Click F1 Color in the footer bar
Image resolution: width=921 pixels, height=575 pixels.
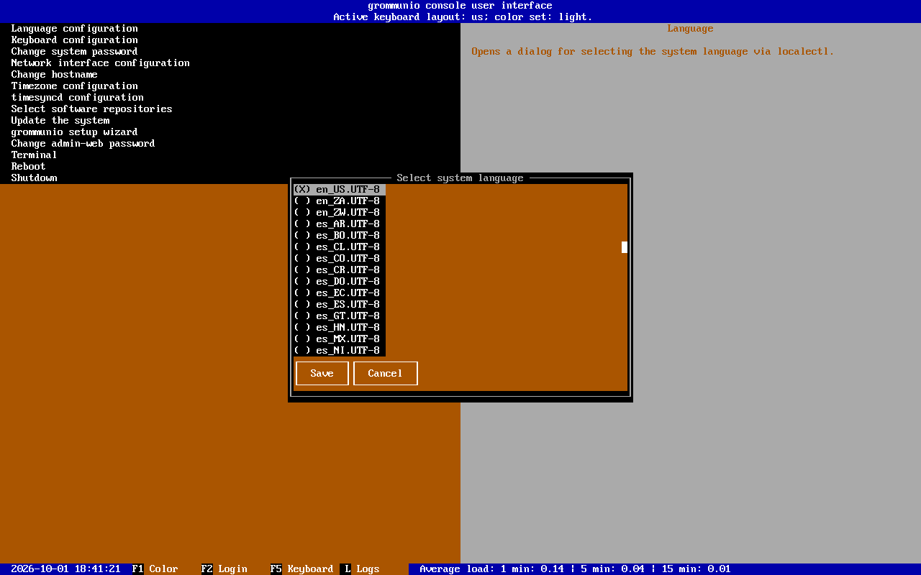(155, 569)
